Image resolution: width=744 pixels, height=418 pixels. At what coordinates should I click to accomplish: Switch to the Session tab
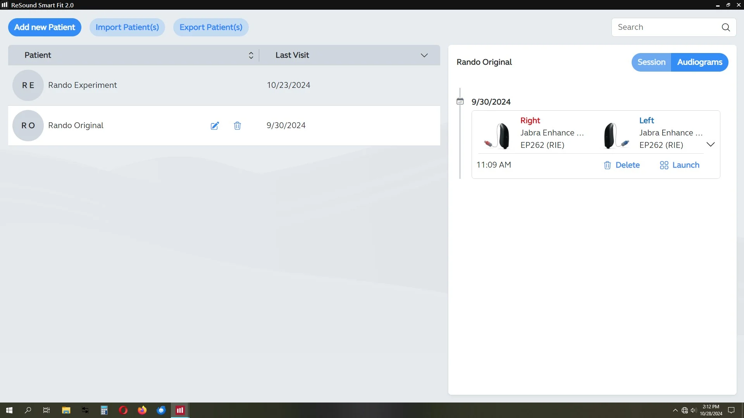click(x=651, y=62)
